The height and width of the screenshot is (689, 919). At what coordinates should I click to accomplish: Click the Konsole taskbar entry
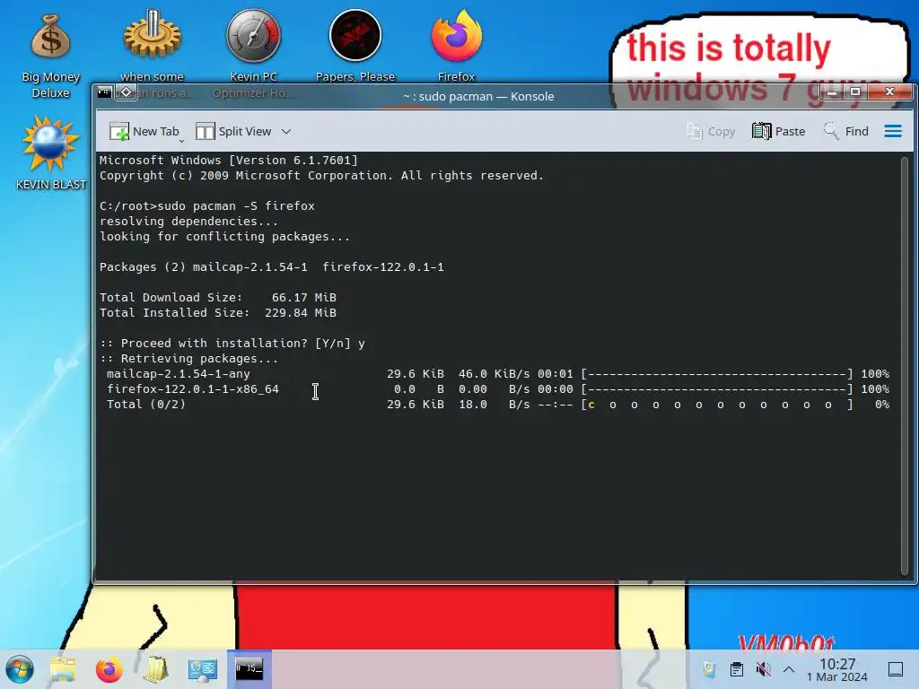point(249,669)
